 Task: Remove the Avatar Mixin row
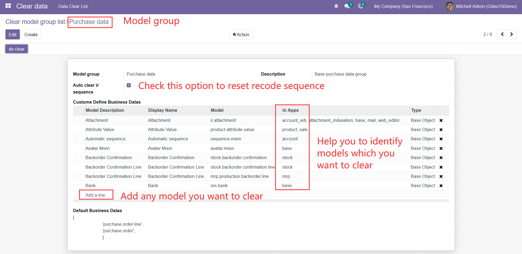coord(441,148)
